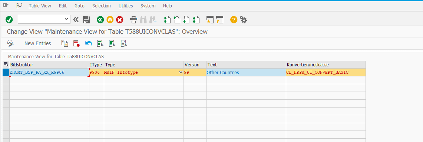Open the Edit menu
The height and width of the screenshot is (142, 423).
[63, 6]
